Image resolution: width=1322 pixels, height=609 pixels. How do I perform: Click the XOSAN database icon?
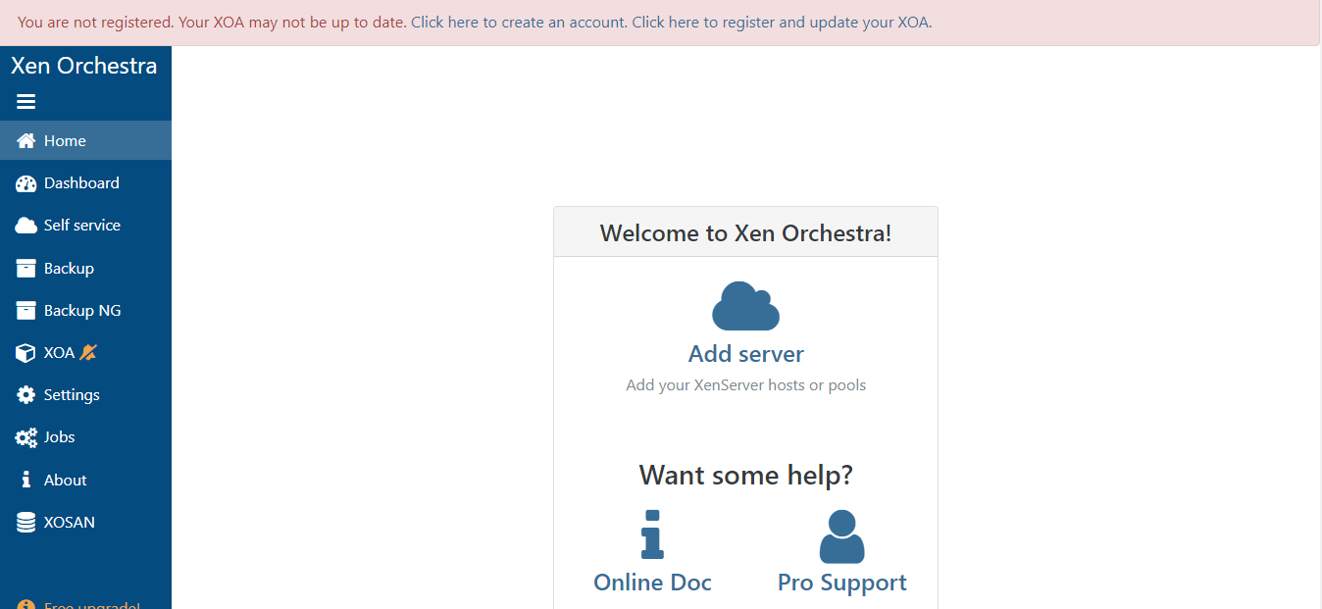pos(26,523)
